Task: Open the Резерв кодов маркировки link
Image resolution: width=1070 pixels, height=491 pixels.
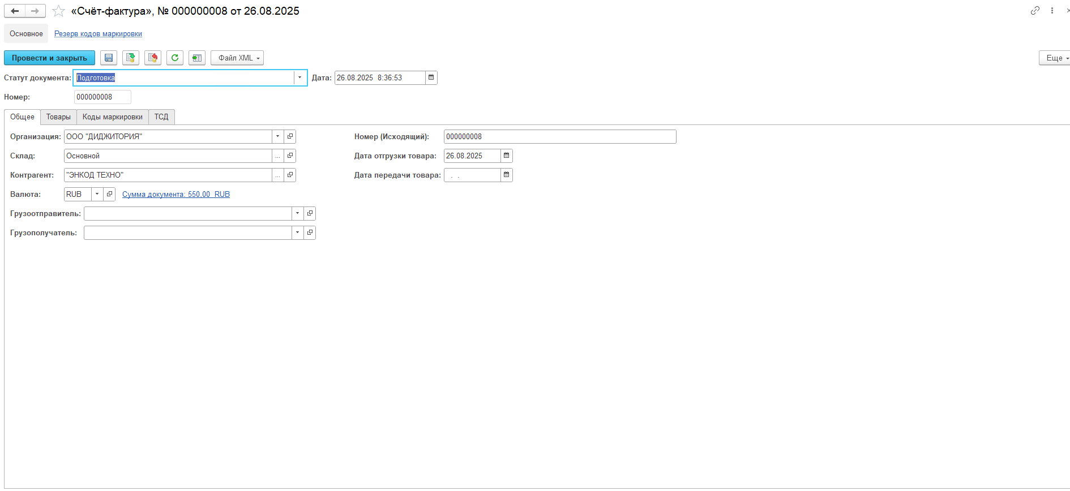Action: (98, 34)
